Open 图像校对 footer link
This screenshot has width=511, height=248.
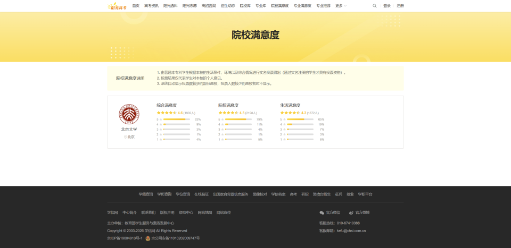point(260,194)
